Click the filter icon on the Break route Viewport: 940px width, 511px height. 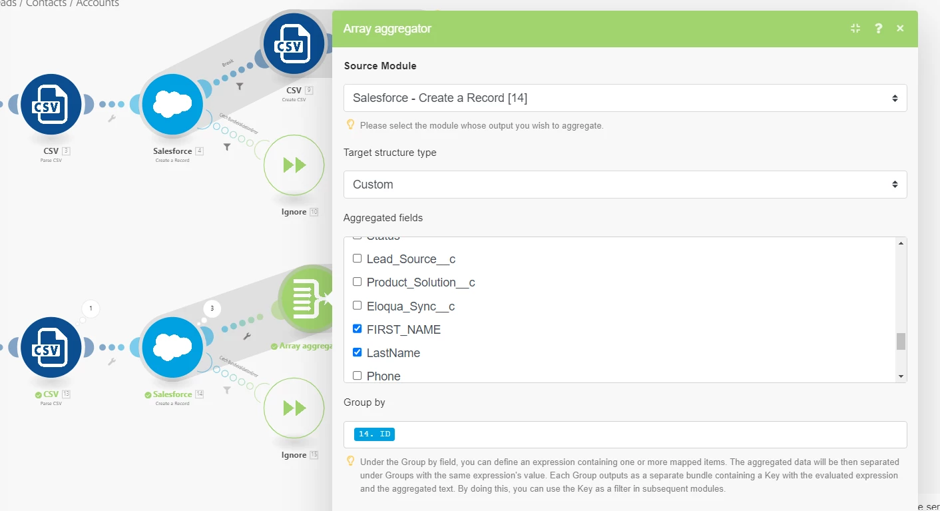(x=240, y=87)
